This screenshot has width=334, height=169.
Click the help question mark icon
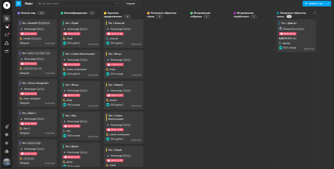click(x=7, y=135)
